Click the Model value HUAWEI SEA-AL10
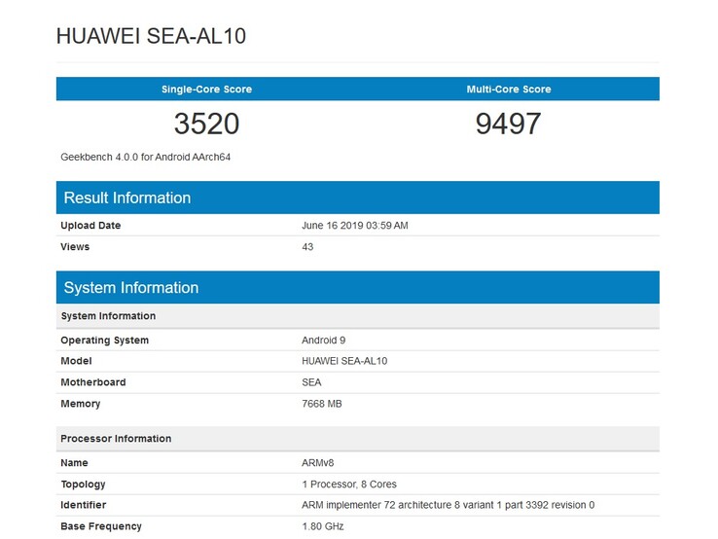The width and height of the screenshot is (718, 539). pyautogui.click(x=344, y=361)
